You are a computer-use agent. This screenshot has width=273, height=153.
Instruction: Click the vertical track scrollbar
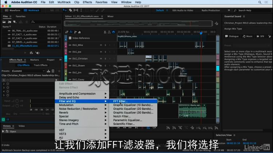click(218, 79)
